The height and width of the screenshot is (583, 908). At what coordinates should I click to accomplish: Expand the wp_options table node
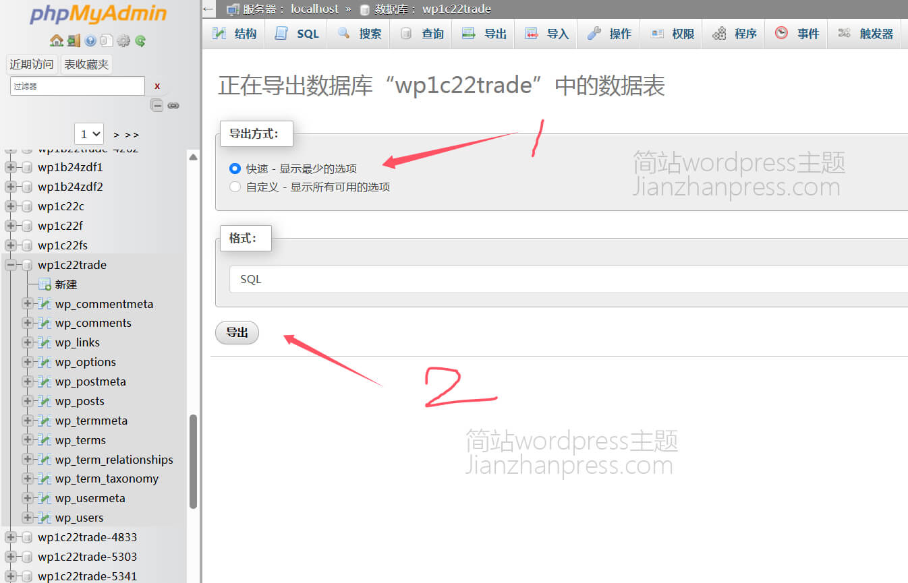coord(28,362)
